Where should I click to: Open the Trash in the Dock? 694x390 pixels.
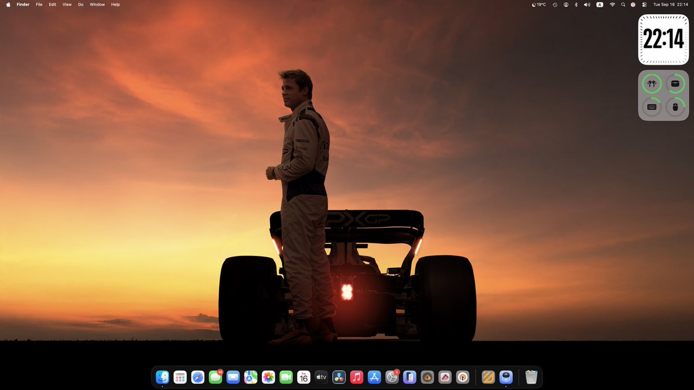pyautogui.click(x=531, y=377)
